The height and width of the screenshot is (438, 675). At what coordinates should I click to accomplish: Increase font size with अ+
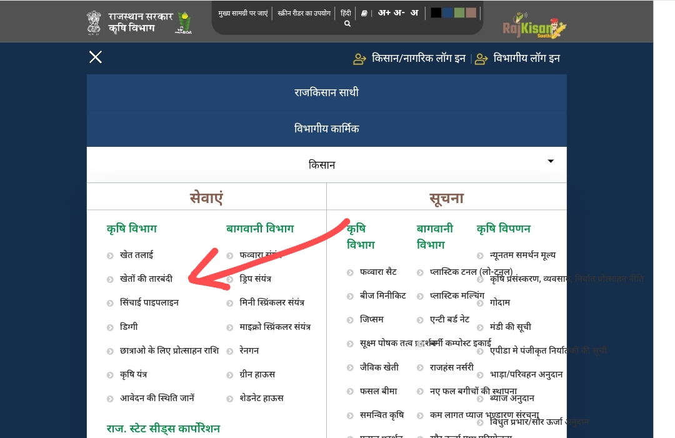click(384, 13)
